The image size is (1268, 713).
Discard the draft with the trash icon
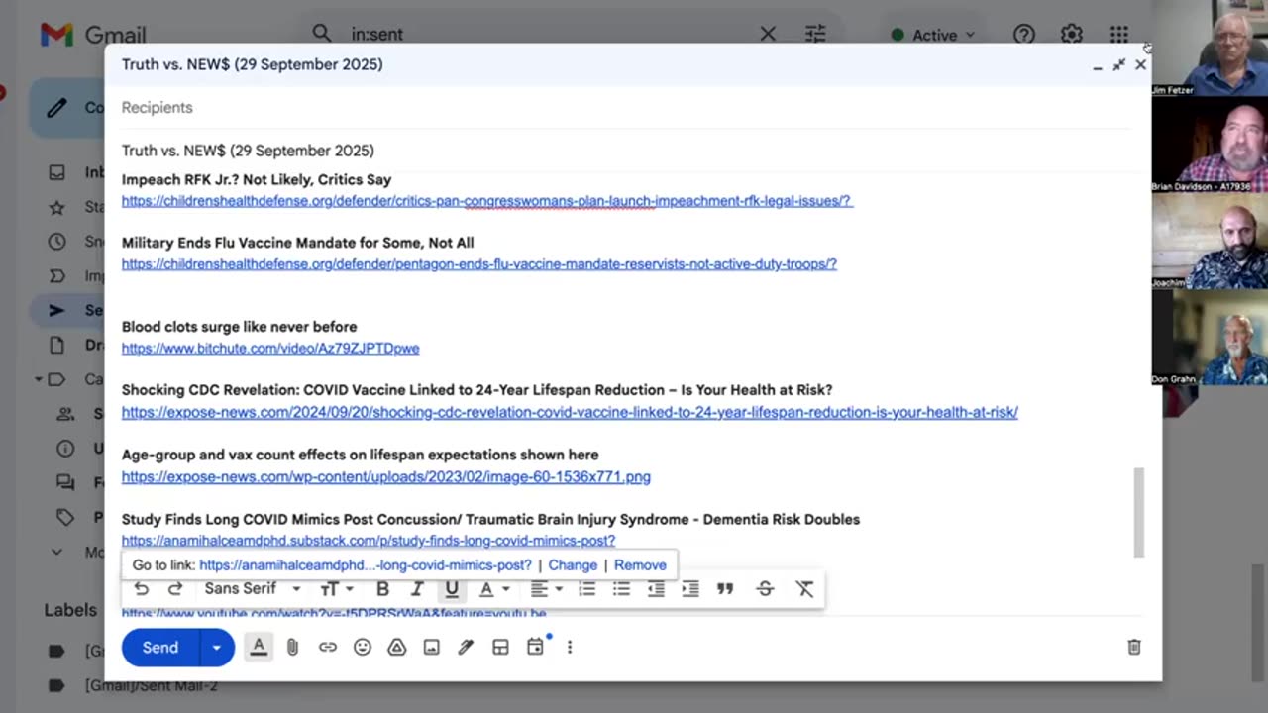(1134, 647)
